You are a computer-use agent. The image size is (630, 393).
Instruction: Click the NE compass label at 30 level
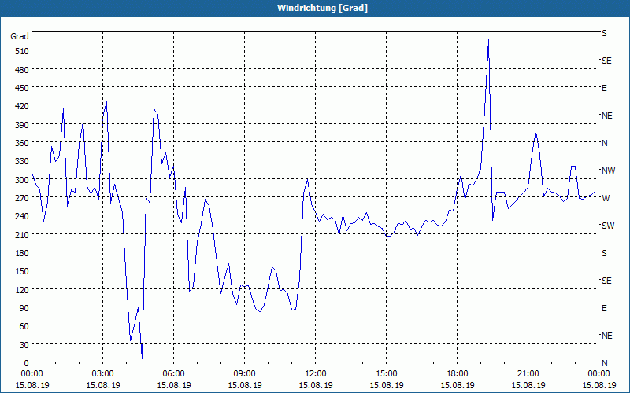point(607,336)
